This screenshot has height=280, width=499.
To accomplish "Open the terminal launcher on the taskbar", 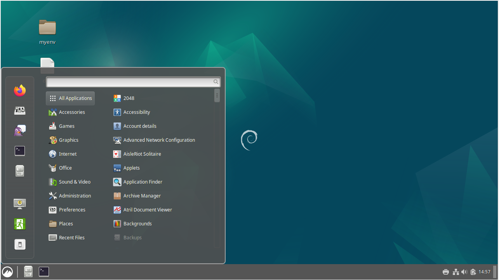I will (43, 271).
